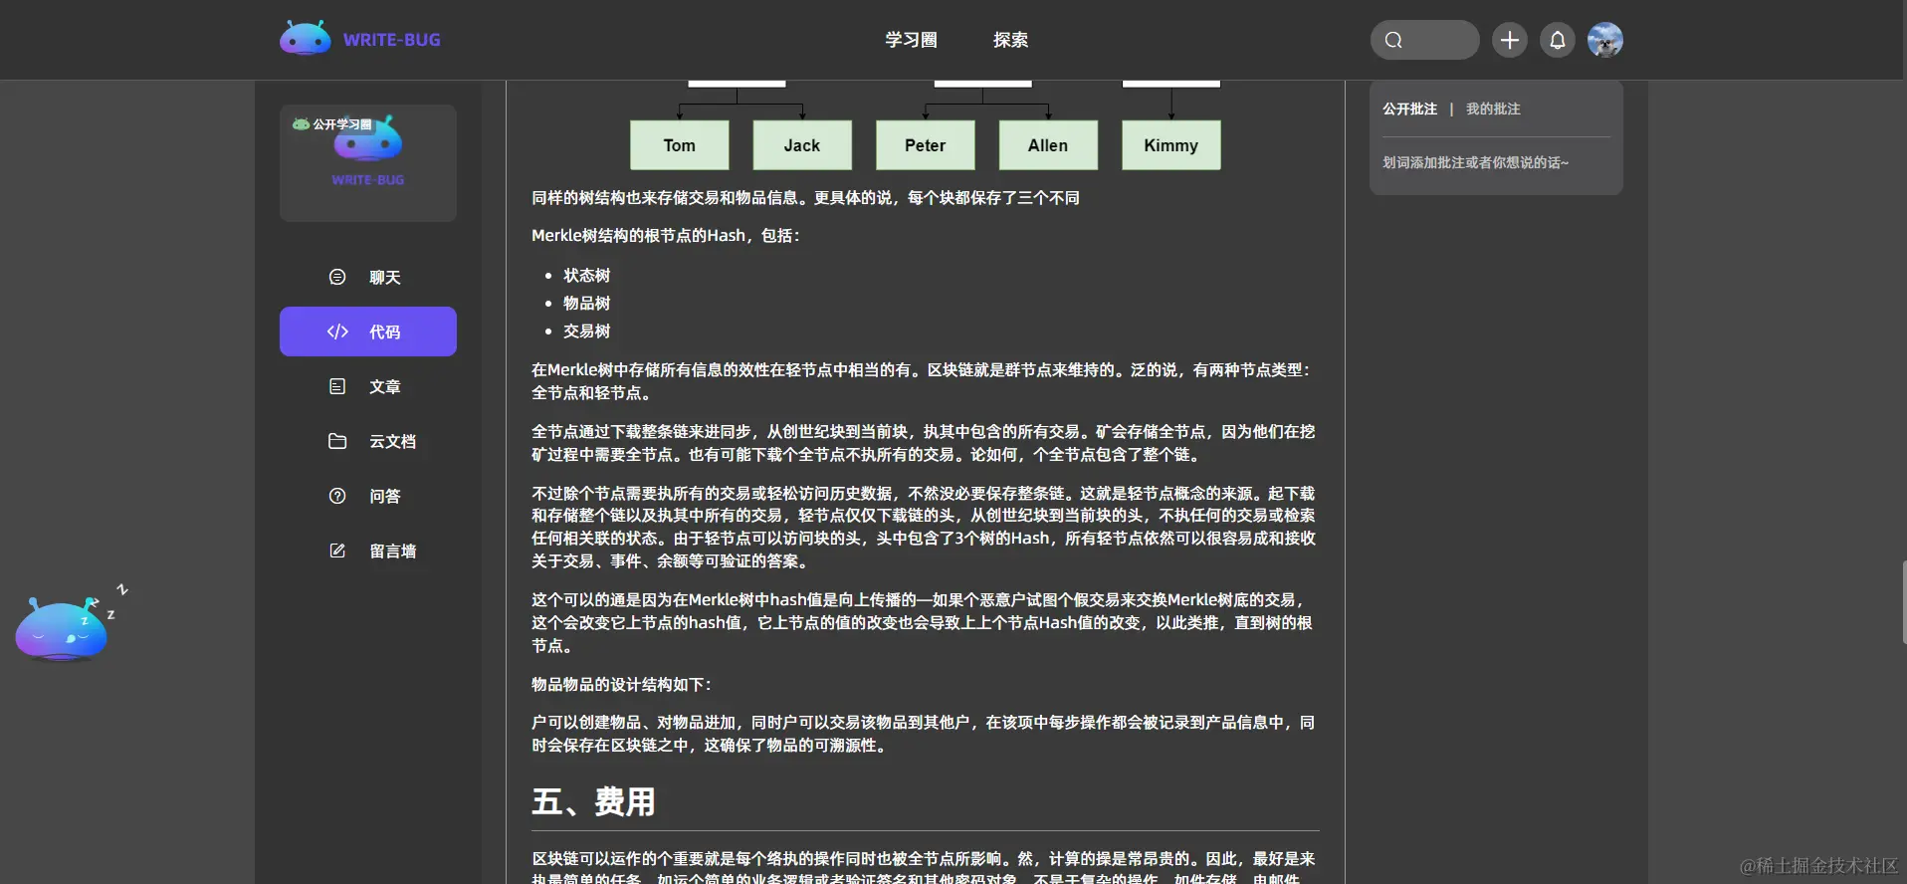1907x884 pixels.
Task: Click the WRITE-BUG logo in header
Action: [x=360, y=40]
